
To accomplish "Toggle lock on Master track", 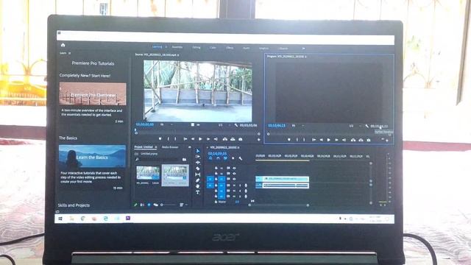I will click(216, 202).
